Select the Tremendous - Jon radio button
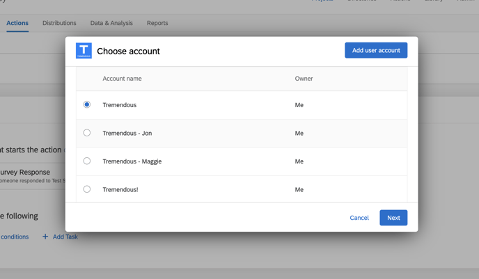The width and height of the screenshot is (479, 279). click(87, 133)
